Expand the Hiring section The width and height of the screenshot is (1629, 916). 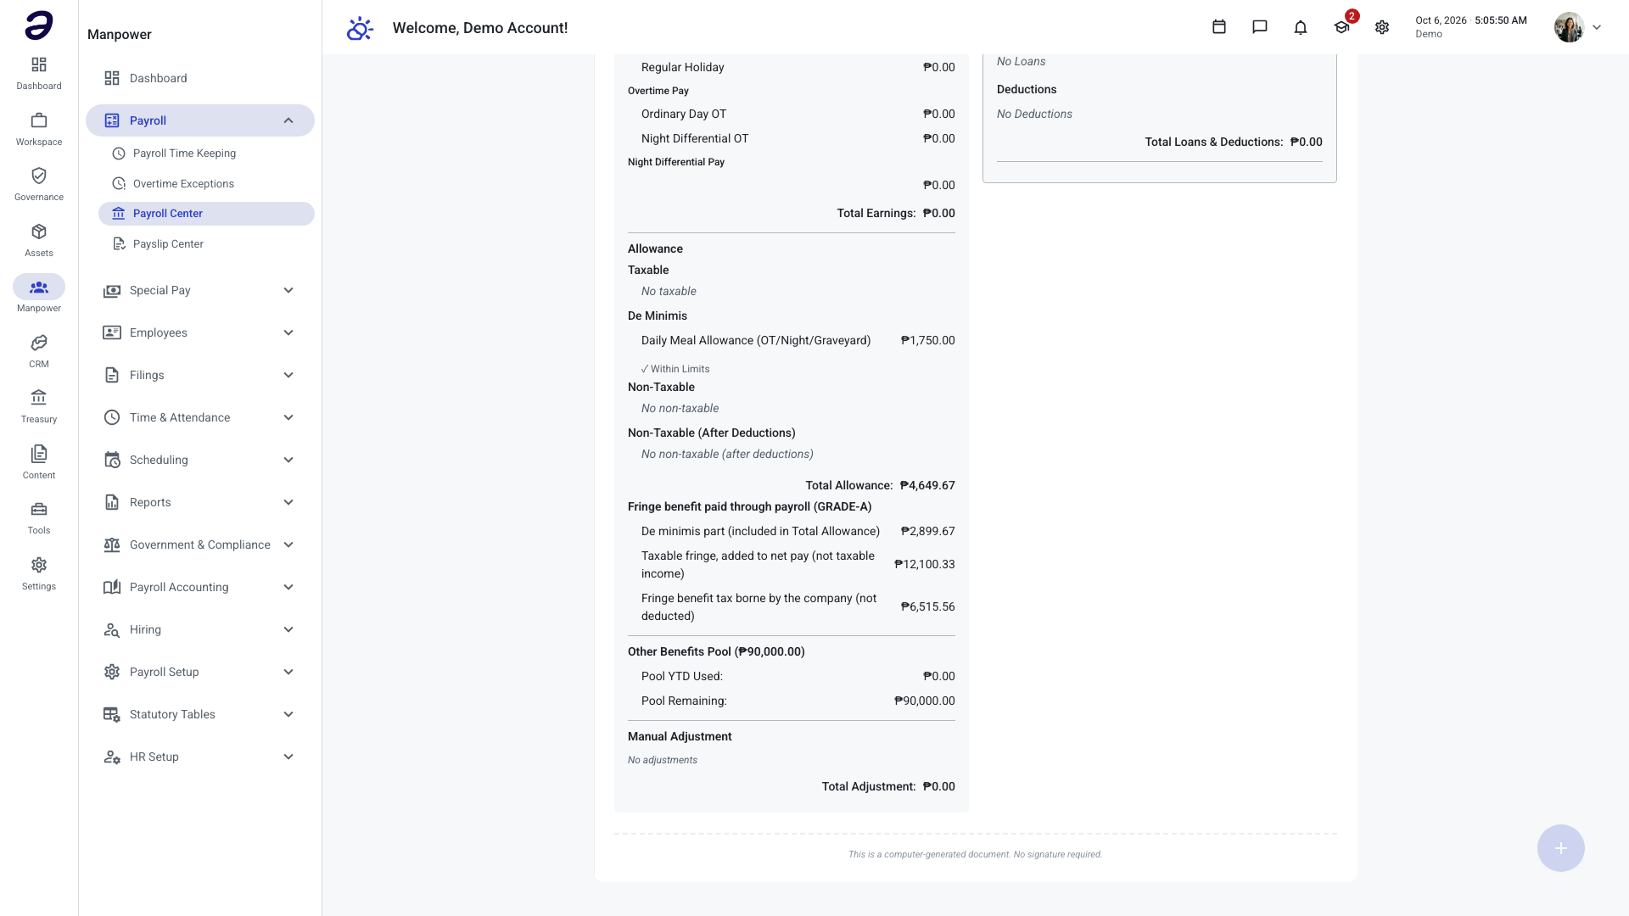tap(200, 629)
